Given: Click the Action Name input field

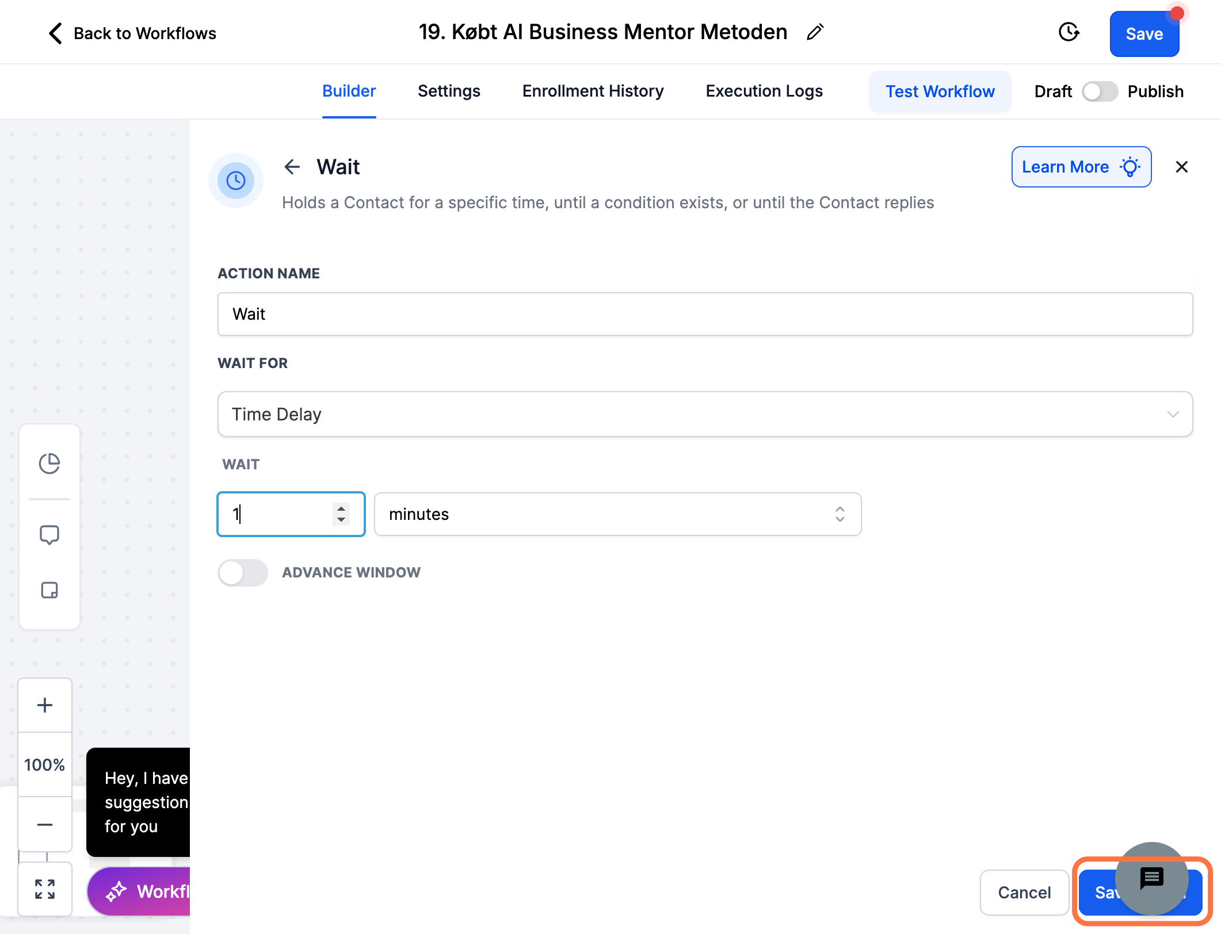Looking at the screenshot, I should (x=705, y=314).
